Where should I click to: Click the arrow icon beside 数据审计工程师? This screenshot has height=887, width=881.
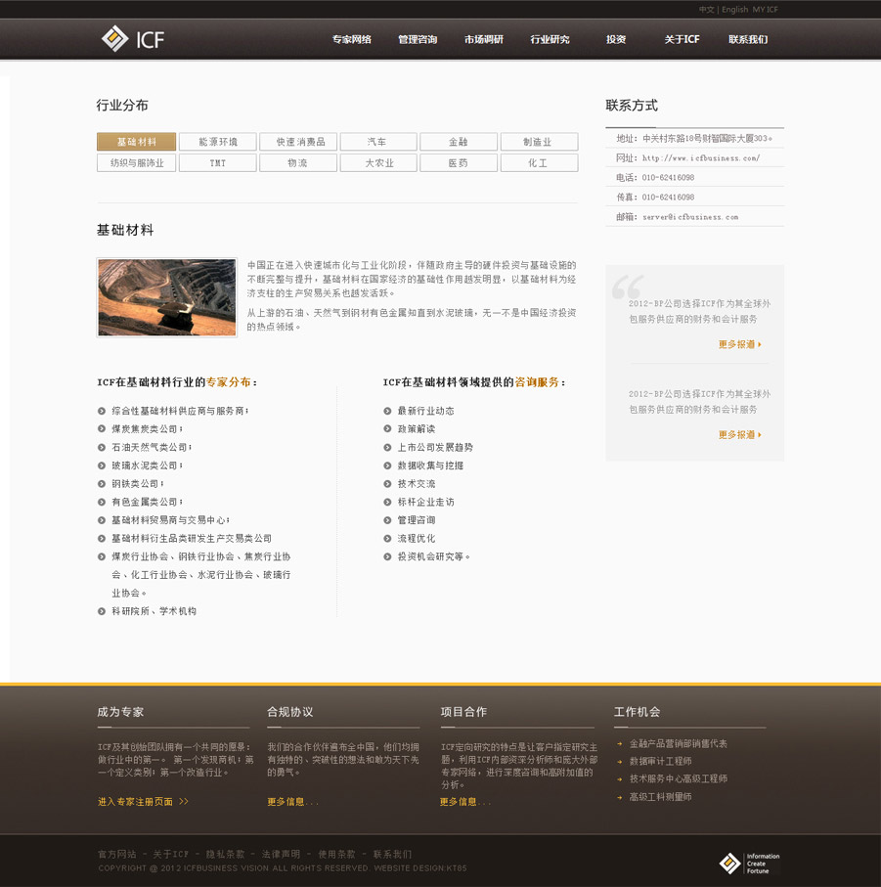click(x=619, y=762)
